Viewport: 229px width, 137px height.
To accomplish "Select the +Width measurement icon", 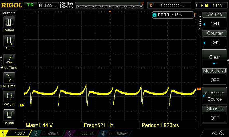I will pos(9,97).
